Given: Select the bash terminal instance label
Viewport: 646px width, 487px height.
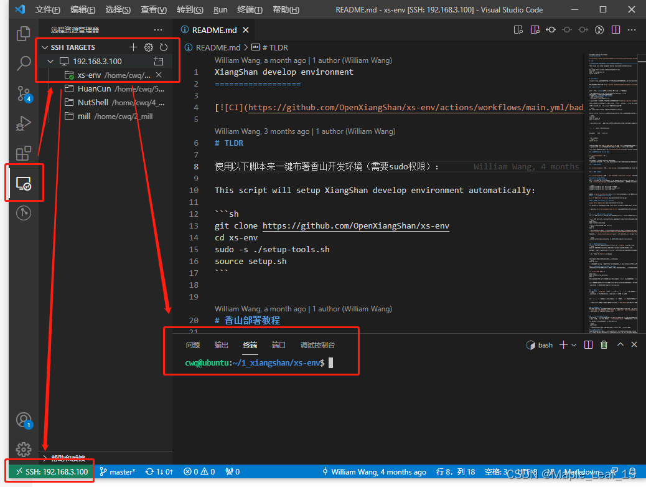Looking at the screenshot, I should tap(540, 345).
